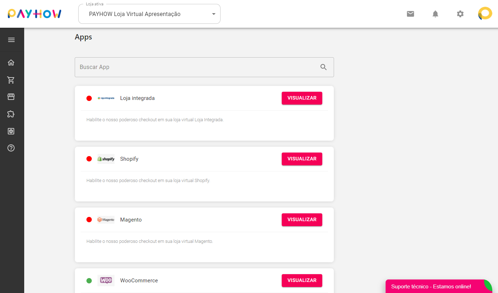The image size is (498, 293).
Task: Click VISUALIZAR for Shopify
Action: pyautogui.click(x=302, y=159)
